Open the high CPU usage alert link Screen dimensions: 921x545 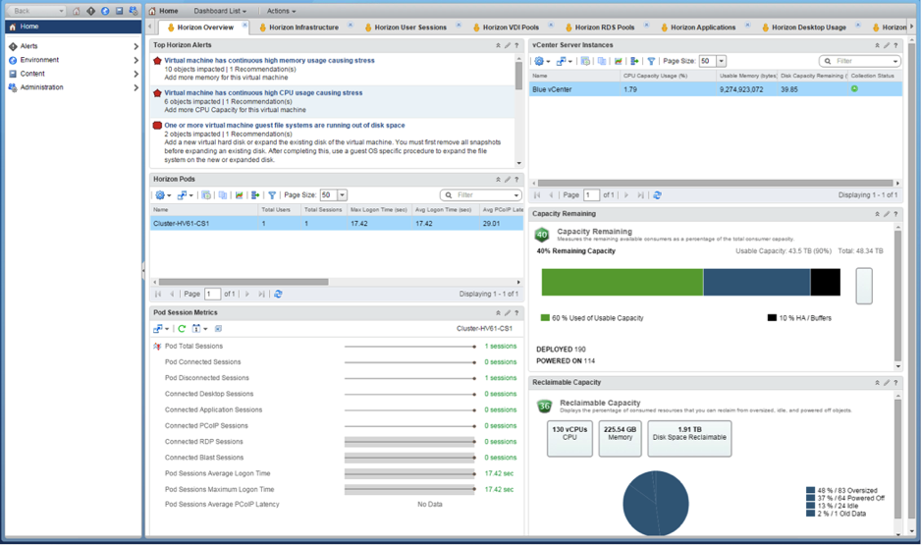(x=263, y=93)
